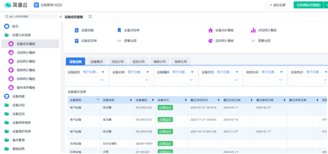Open 使用车间 condition dropdown 等于任意
The height and width of the screenshot is (154, 328).
click(272, 72)
